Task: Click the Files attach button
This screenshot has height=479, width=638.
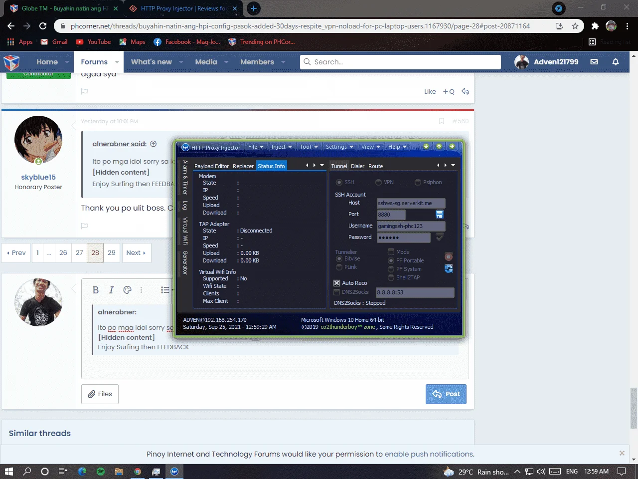Action: coord(100,394)
